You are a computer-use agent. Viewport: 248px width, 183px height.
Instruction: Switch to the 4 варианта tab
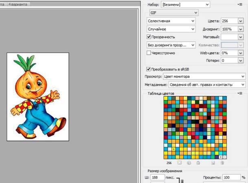[18, 4]
